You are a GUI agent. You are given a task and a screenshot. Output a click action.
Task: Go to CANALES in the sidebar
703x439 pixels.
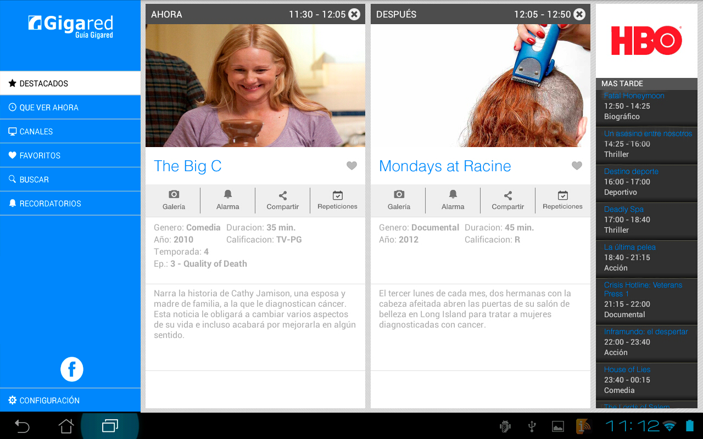(x=70, y=132)
